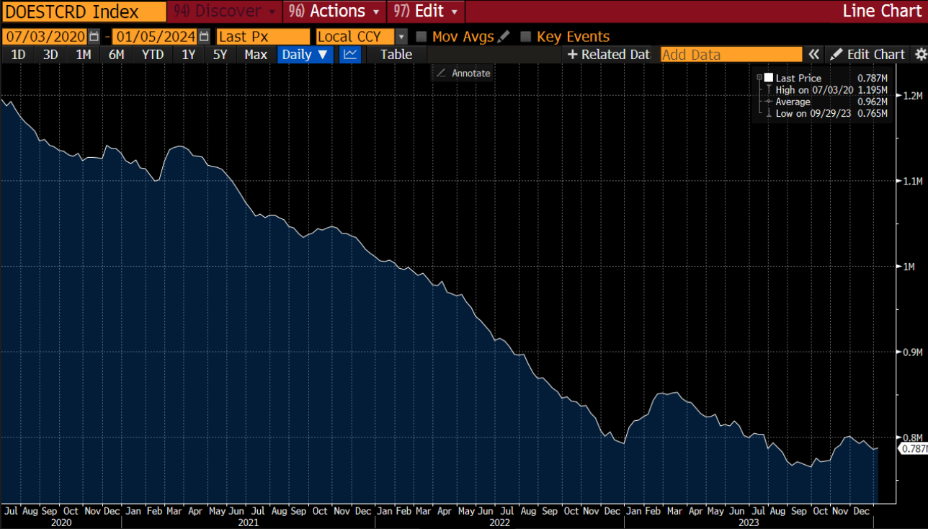Switch to the Table view
928x529 pixels.
(396, 55)
